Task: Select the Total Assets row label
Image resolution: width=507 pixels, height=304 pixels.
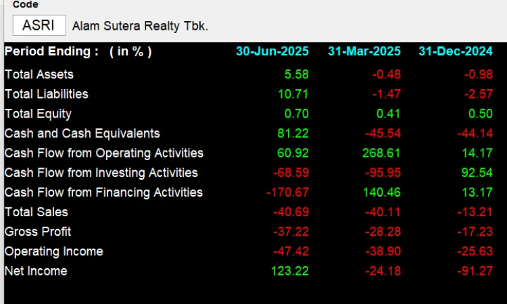Action: pyautogui.click(x=39, y=74)
